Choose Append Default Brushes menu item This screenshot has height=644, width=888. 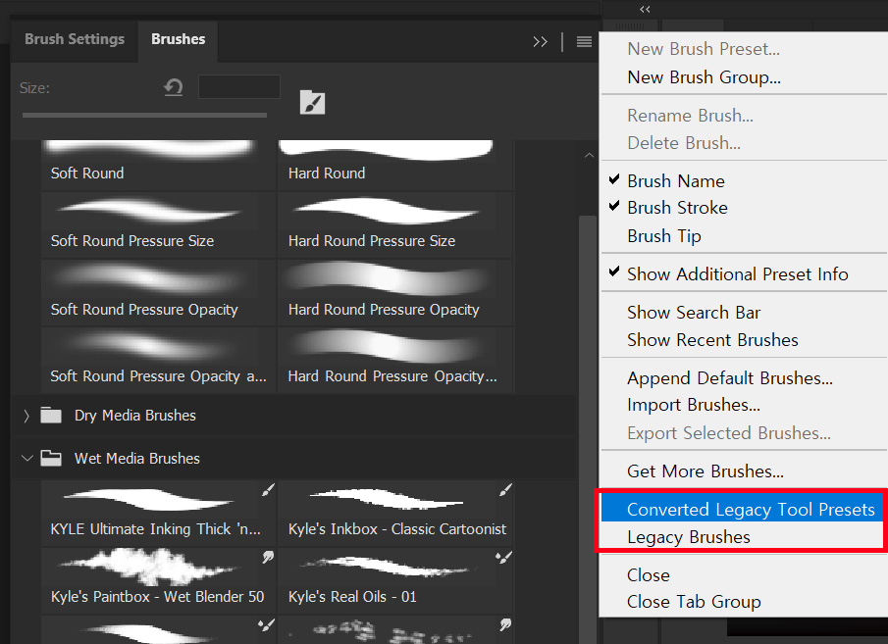(x=730, y=378)
